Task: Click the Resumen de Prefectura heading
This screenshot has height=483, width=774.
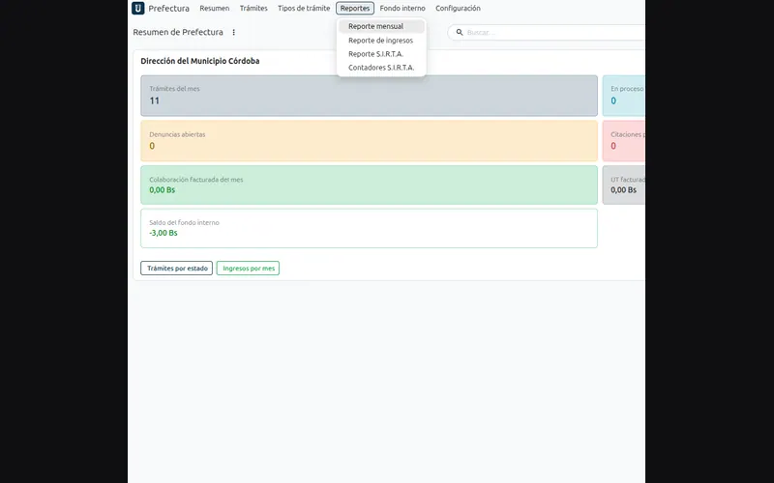Action: [178, 32]
